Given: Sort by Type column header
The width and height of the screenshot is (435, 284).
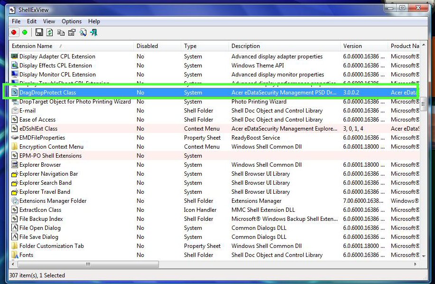Looking at the screenshot, I should click(205, 46).
